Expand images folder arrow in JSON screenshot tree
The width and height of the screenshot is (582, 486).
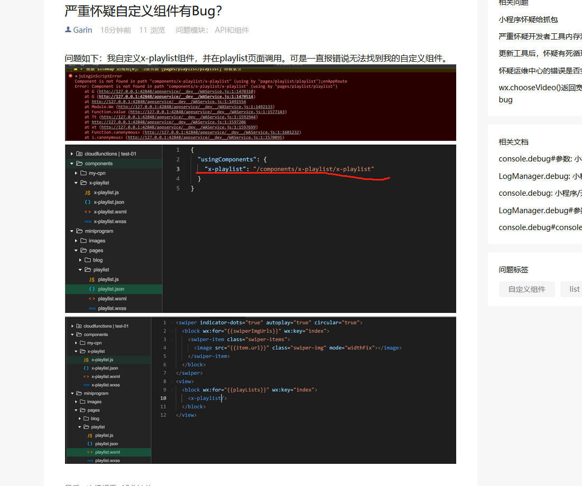click(76, 241)
